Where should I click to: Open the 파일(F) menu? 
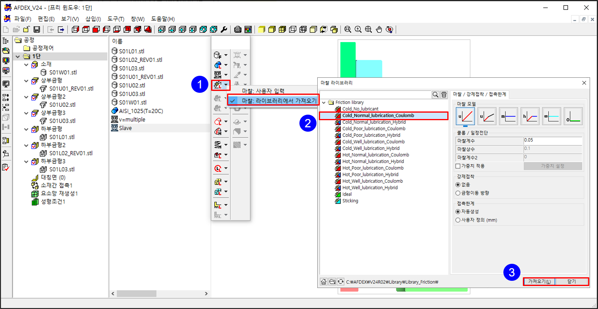23,19
